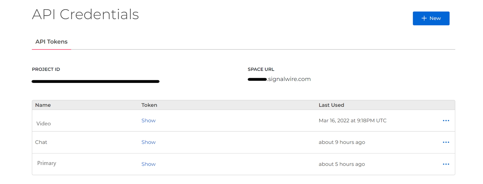Select the Chat token name
The height and width of the screenshot is (184, 483).
[41, 142]
